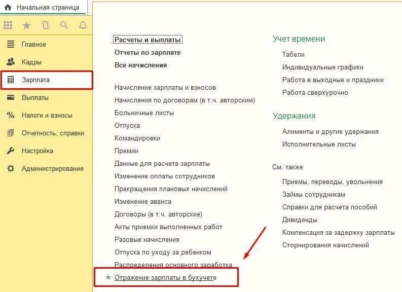The height and width of the screenshot is (292, 402).
Task: Open the Настройка section
Action: click(x=46, y=151)
